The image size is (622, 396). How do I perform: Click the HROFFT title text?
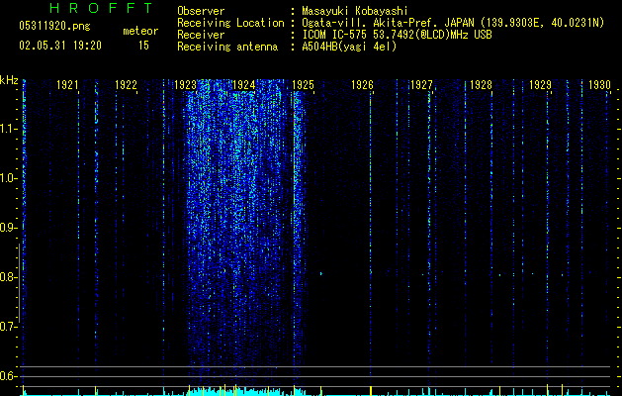point(101,8)
